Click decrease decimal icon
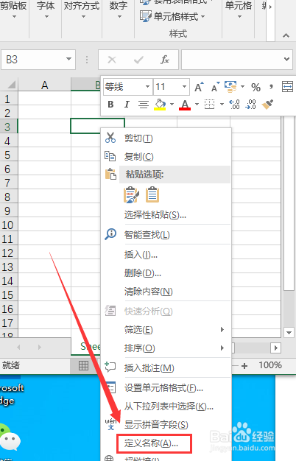 point(250,105)
